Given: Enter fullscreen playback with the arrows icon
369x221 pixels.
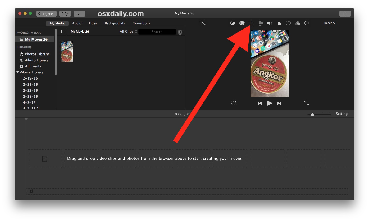Looking at the screenshot, I should 306,103.
